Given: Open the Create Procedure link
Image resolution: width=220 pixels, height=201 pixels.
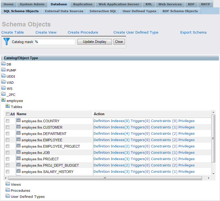Looking at the screenshot, I should click(83, 32).
